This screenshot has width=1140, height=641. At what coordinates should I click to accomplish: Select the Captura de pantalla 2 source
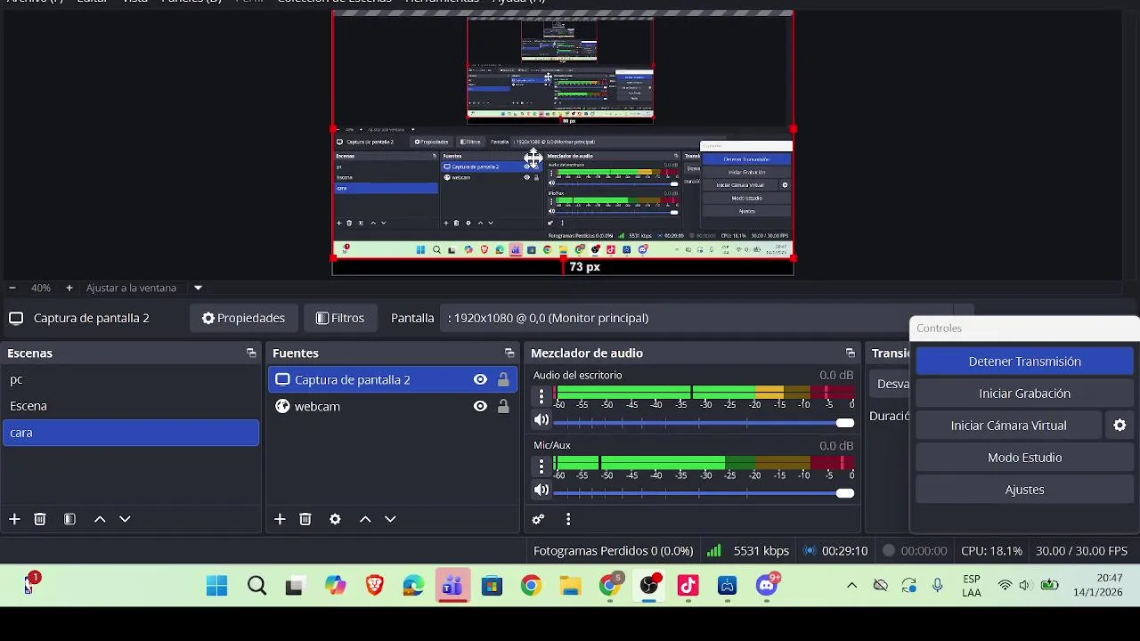pyautogui.click(x=393, y=379)
